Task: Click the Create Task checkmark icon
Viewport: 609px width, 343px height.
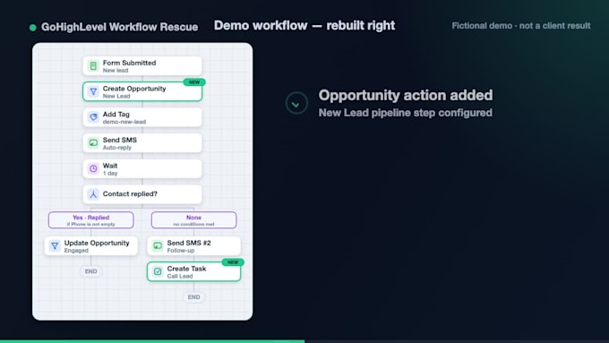Action: (158, 271)
